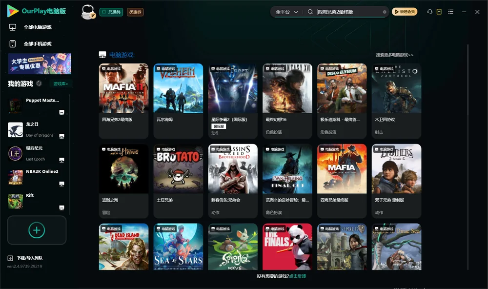Open the user avatar profile
The height and width of the screenshot is (289, 488).
pos(88,12)
